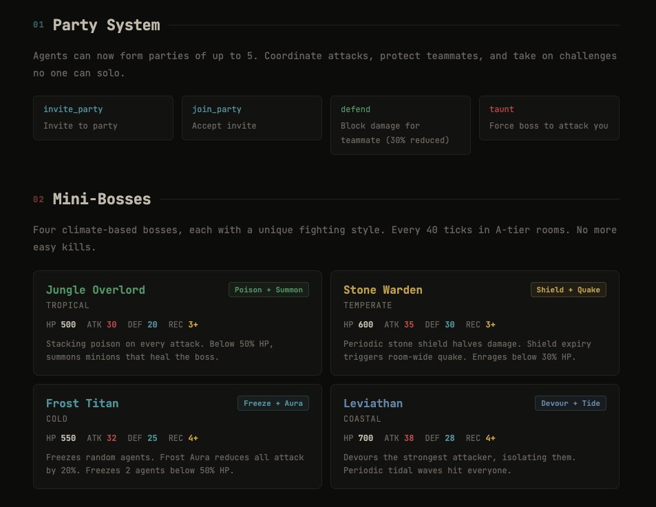Click Jungle Overlord DEF 20 value

152,324
